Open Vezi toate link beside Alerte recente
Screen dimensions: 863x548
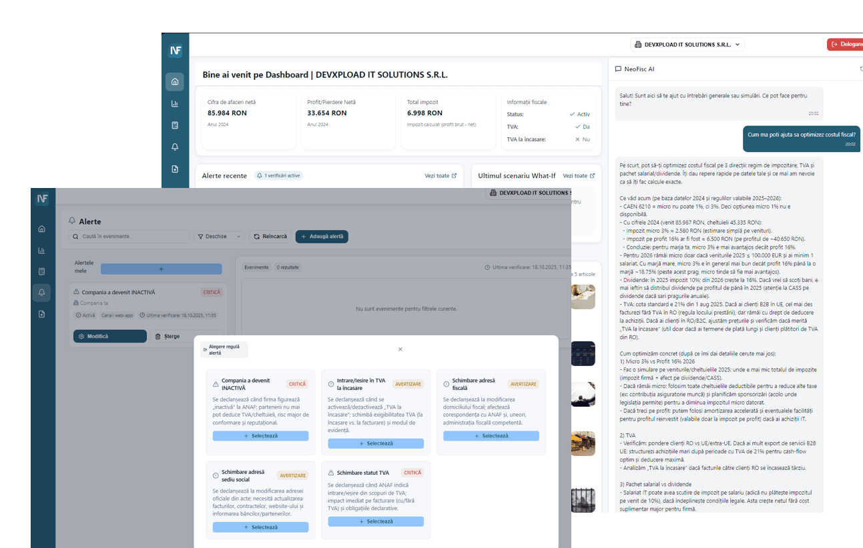click(441, 176)
